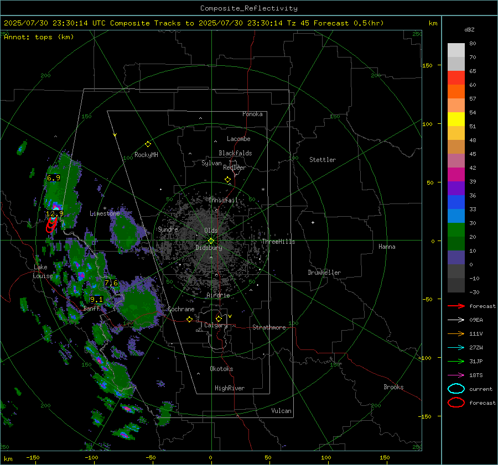Click the 80 value on dBZ scale
The height and width of the screenshot is (465, 498).
coord(473,44)
